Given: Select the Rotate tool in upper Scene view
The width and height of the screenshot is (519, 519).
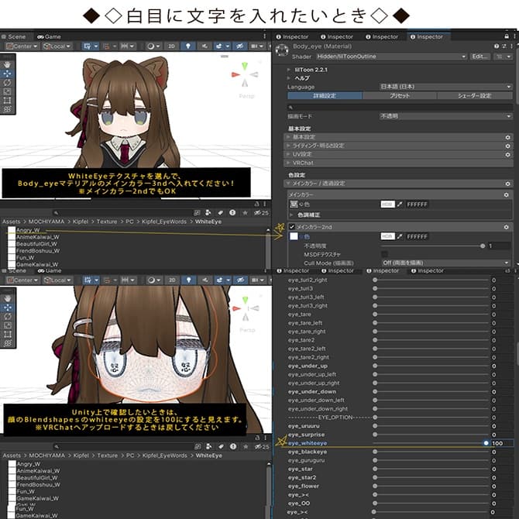Looking at the screenshot, I should (x=7, y=83).
